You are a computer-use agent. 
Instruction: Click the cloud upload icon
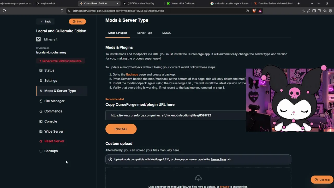click(x=198, y=178)
